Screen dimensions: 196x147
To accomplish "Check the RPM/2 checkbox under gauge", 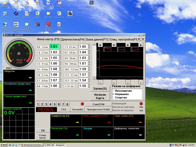I will tap(4, 68).
